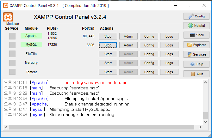Viewport: 212px width, 138px height.
Task: Open the FileZilla Config menu
Action: click(x=149, y=54)
